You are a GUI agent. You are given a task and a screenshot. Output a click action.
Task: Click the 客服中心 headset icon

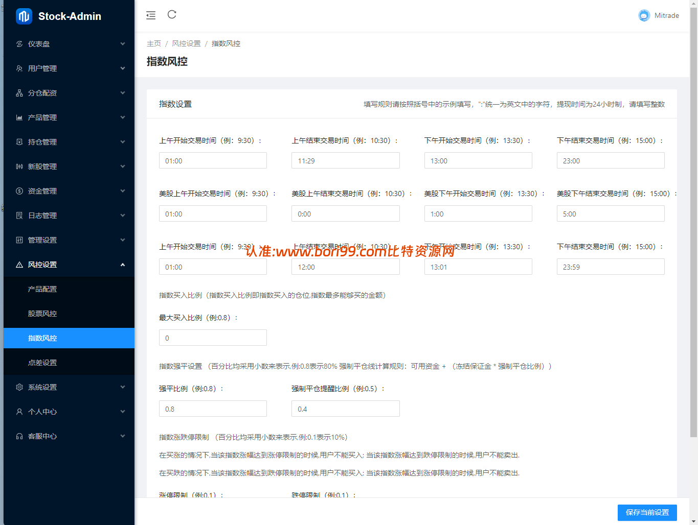coord(19,436)
